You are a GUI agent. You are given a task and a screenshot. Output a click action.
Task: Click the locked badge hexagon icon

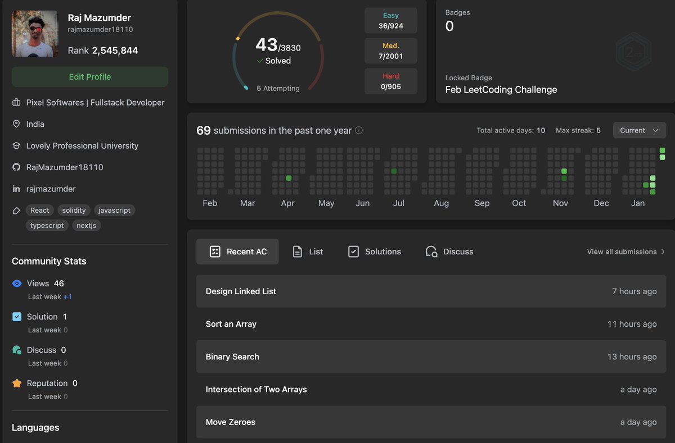pyautogui.click(x=633, y=52)
